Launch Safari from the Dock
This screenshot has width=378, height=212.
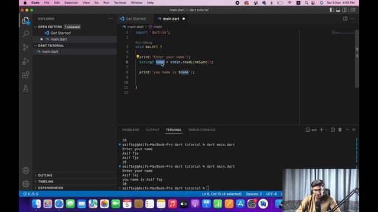coord(59,204)
